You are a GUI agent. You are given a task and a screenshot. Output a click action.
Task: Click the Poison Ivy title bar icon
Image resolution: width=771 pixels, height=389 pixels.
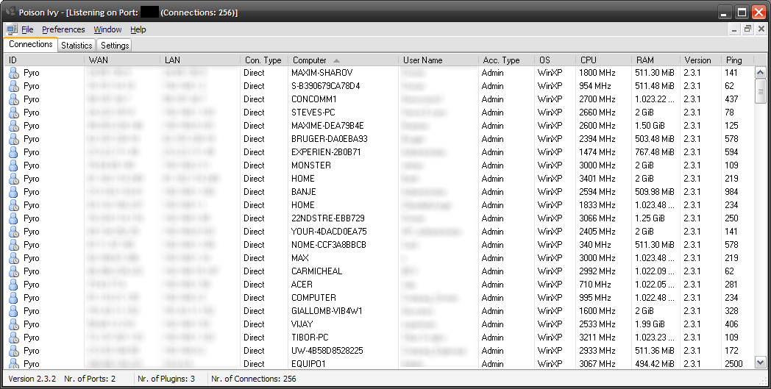click(x=10, y=11)
